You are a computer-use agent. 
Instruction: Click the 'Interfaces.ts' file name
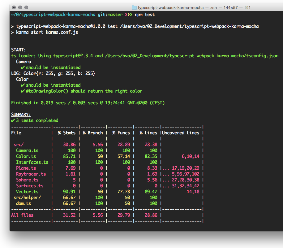[32, 162]
